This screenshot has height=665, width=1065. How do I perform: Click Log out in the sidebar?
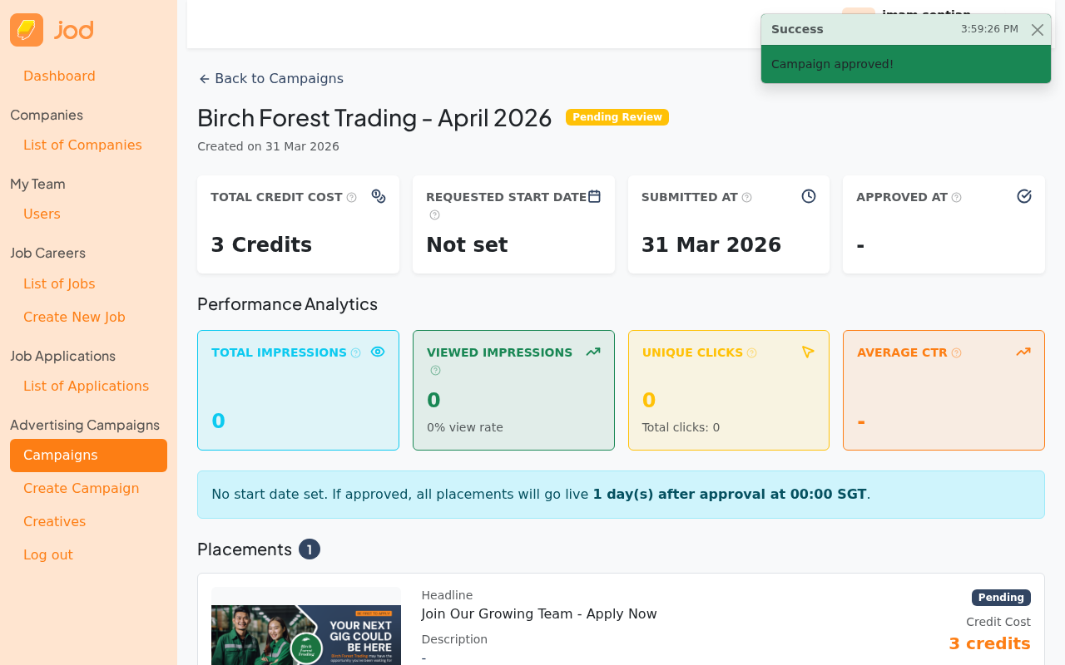pos(47,554)
